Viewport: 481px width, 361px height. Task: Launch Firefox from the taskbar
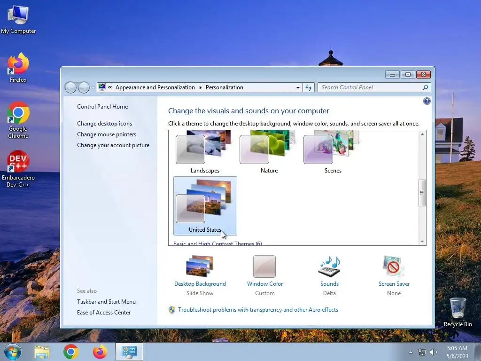coord(100,352)
